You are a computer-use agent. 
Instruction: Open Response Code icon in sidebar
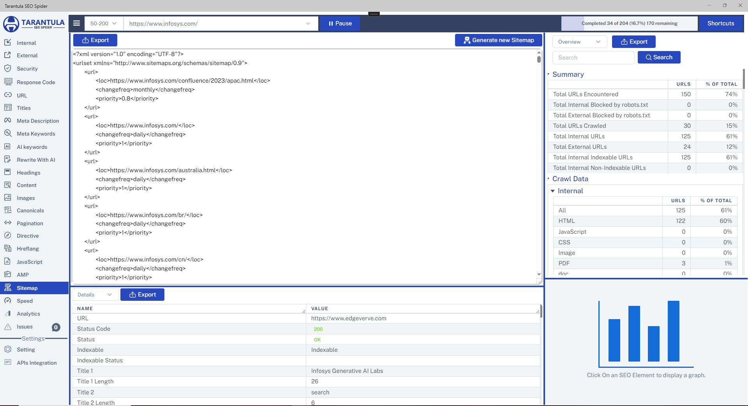pos(8,82)
